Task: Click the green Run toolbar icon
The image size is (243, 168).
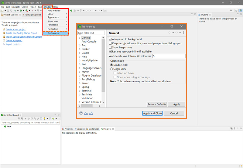Action: [x=21, y=11]
